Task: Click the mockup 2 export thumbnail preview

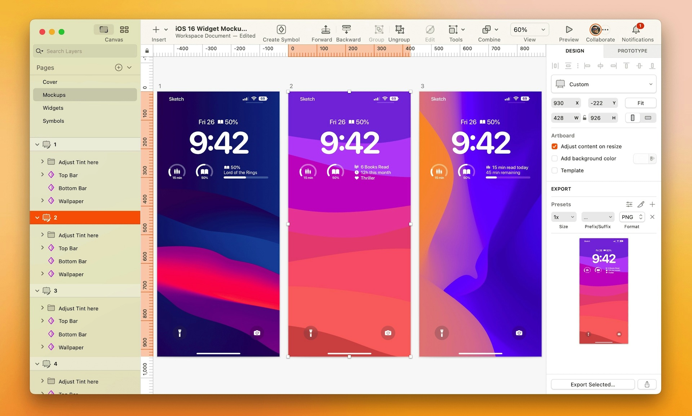Action: (x=604, y=291)
